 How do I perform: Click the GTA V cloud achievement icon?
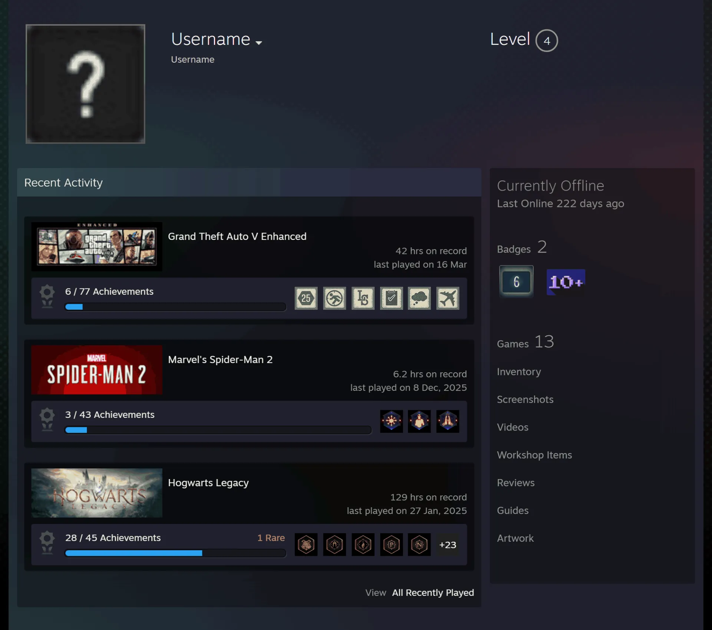(419, 298)
